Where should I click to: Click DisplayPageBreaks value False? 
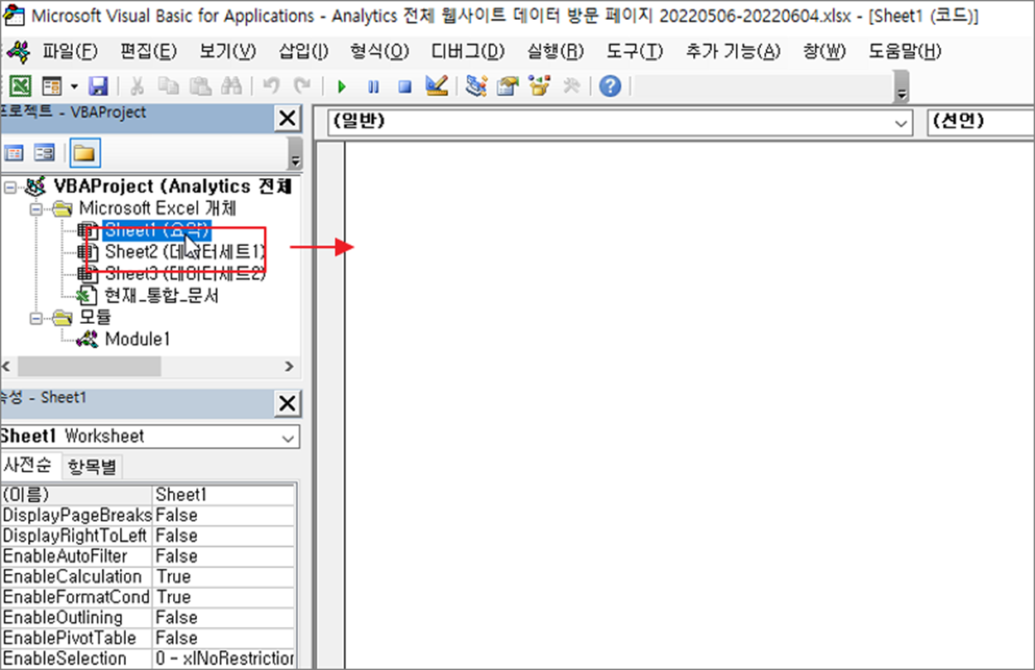coord(224,515)
